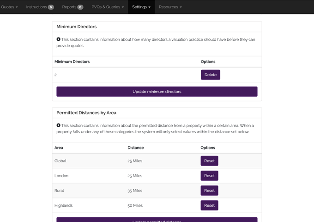Click info icon in Minimum Directors section
The height and width of the screenshot is (222, 314).
pos(59,39)
